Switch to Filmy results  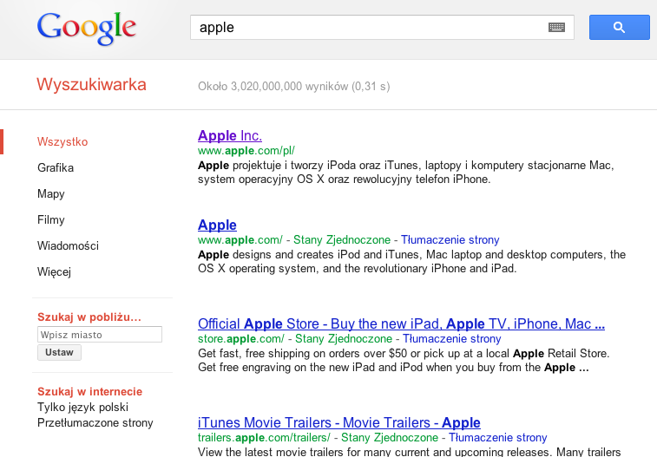point(50,219)
